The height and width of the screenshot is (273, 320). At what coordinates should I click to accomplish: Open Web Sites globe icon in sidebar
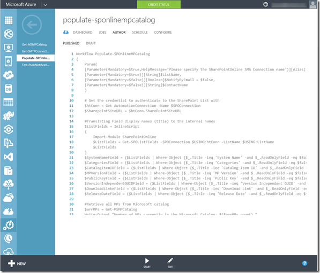pyautogui.click(x=9, y=34)
